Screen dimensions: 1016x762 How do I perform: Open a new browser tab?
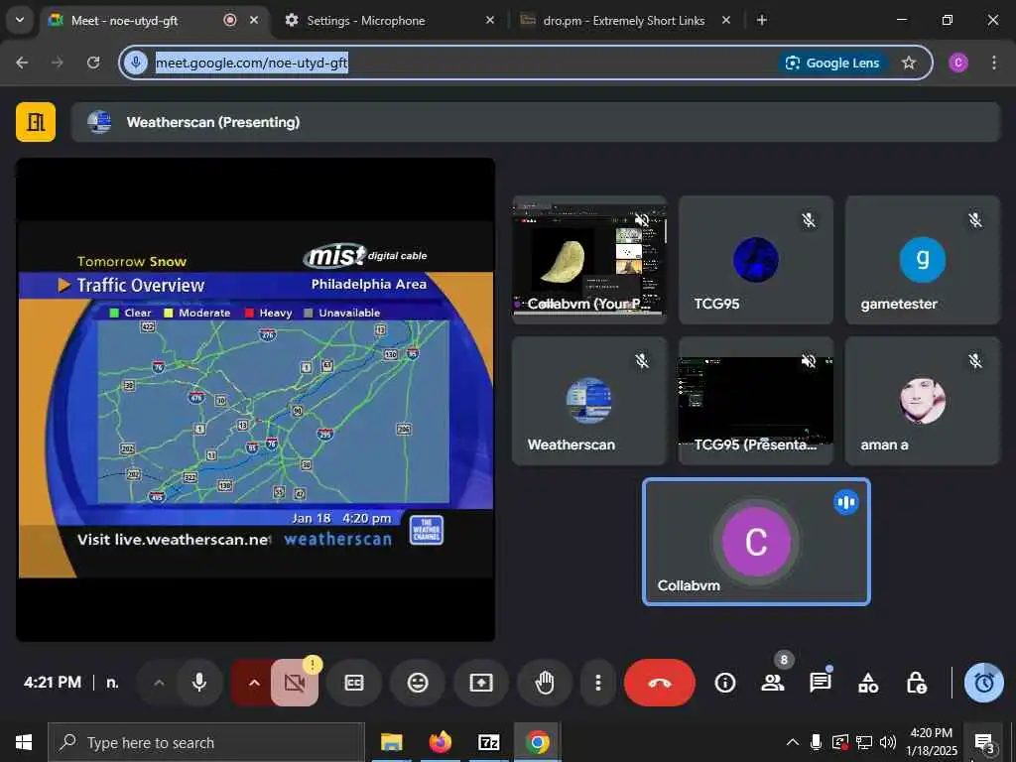762,20
